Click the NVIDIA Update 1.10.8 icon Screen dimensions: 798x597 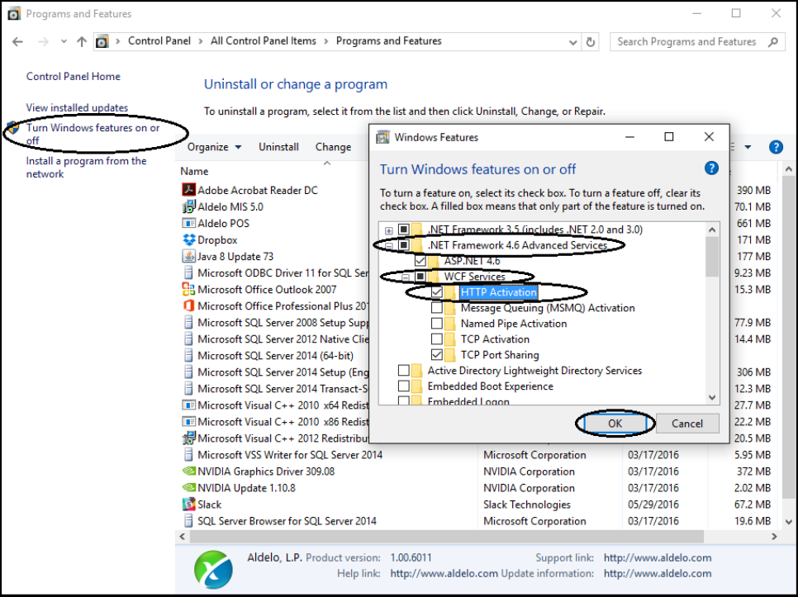tap(189, 487)
